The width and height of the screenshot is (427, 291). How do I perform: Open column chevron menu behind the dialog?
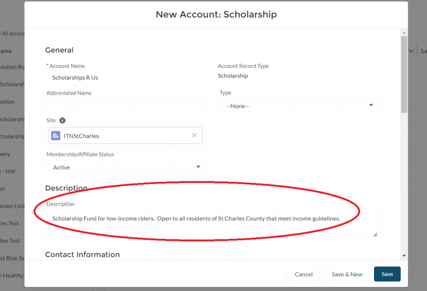(412, 51)
